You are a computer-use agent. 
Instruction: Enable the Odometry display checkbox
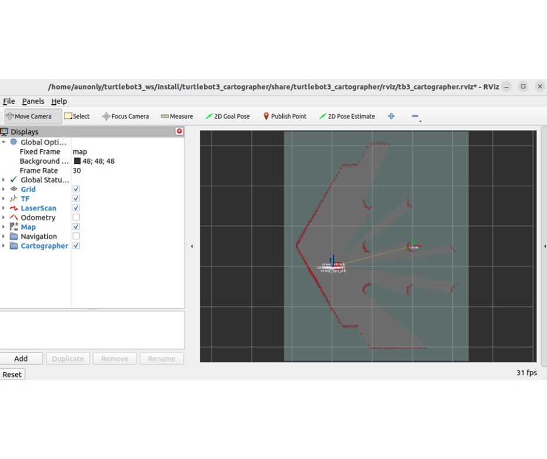tap(76, 217)
